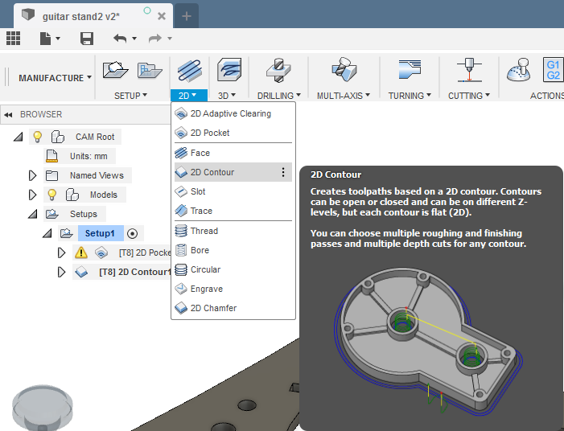Expand the Named Views node
The image size is (564, 431).
coord(32,175)
